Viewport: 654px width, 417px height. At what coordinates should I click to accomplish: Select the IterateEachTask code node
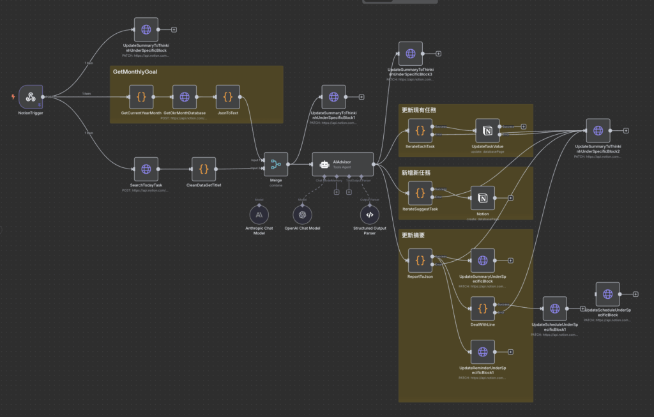coord(420,131)
